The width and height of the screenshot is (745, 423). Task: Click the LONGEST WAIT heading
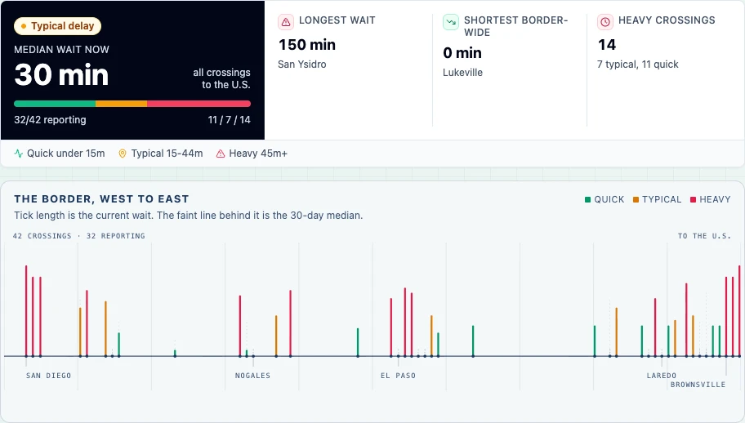click(x=337, y=20)
